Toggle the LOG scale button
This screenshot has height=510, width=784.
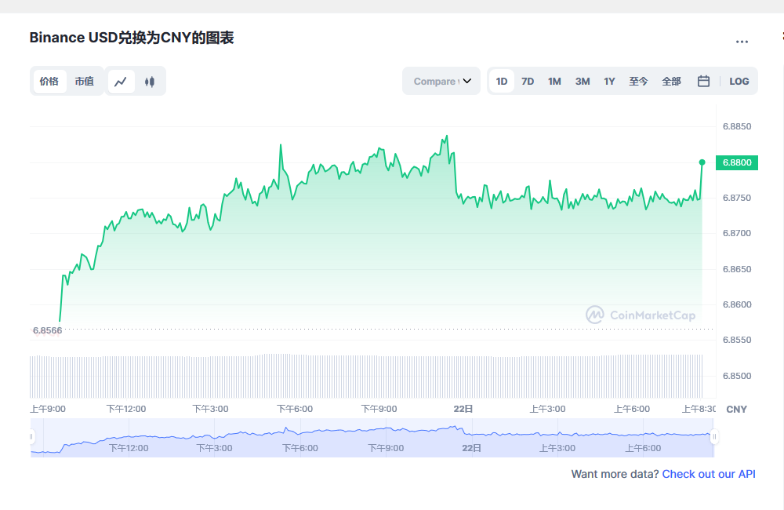739,81
